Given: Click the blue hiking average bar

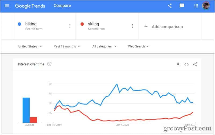Looking at the screenshot, I should (x=26, y=110).
